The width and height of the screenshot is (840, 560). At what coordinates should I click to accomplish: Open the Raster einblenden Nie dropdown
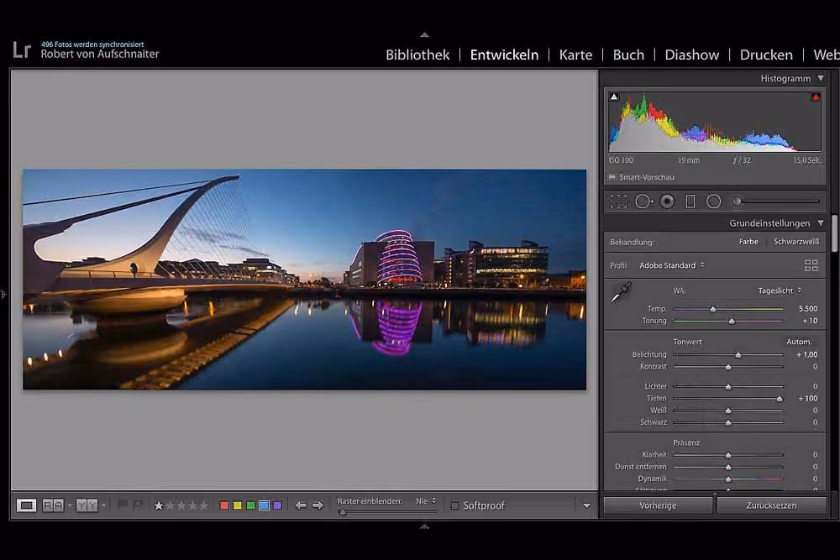click(426, 501)
